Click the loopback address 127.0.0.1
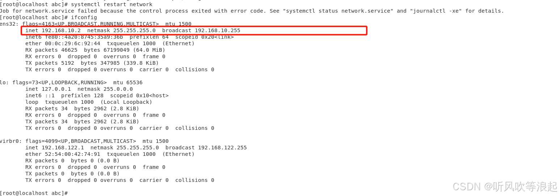 click(56, 89)
